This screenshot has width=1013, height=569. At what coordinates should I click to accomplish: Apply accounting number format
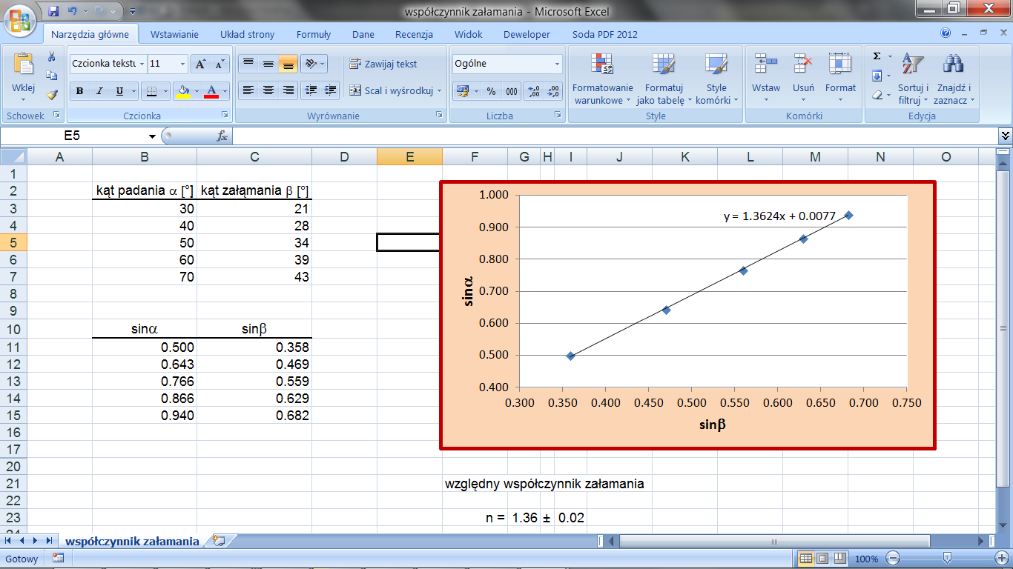pyautogui.click(x=463, y=91)
